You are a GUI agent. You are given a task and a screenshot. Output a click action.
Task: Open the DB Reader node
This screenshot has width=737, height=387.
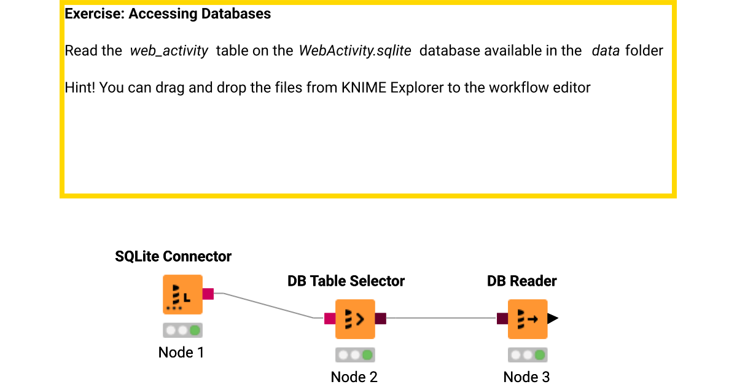pyautogui.click(x=528, y=319)
